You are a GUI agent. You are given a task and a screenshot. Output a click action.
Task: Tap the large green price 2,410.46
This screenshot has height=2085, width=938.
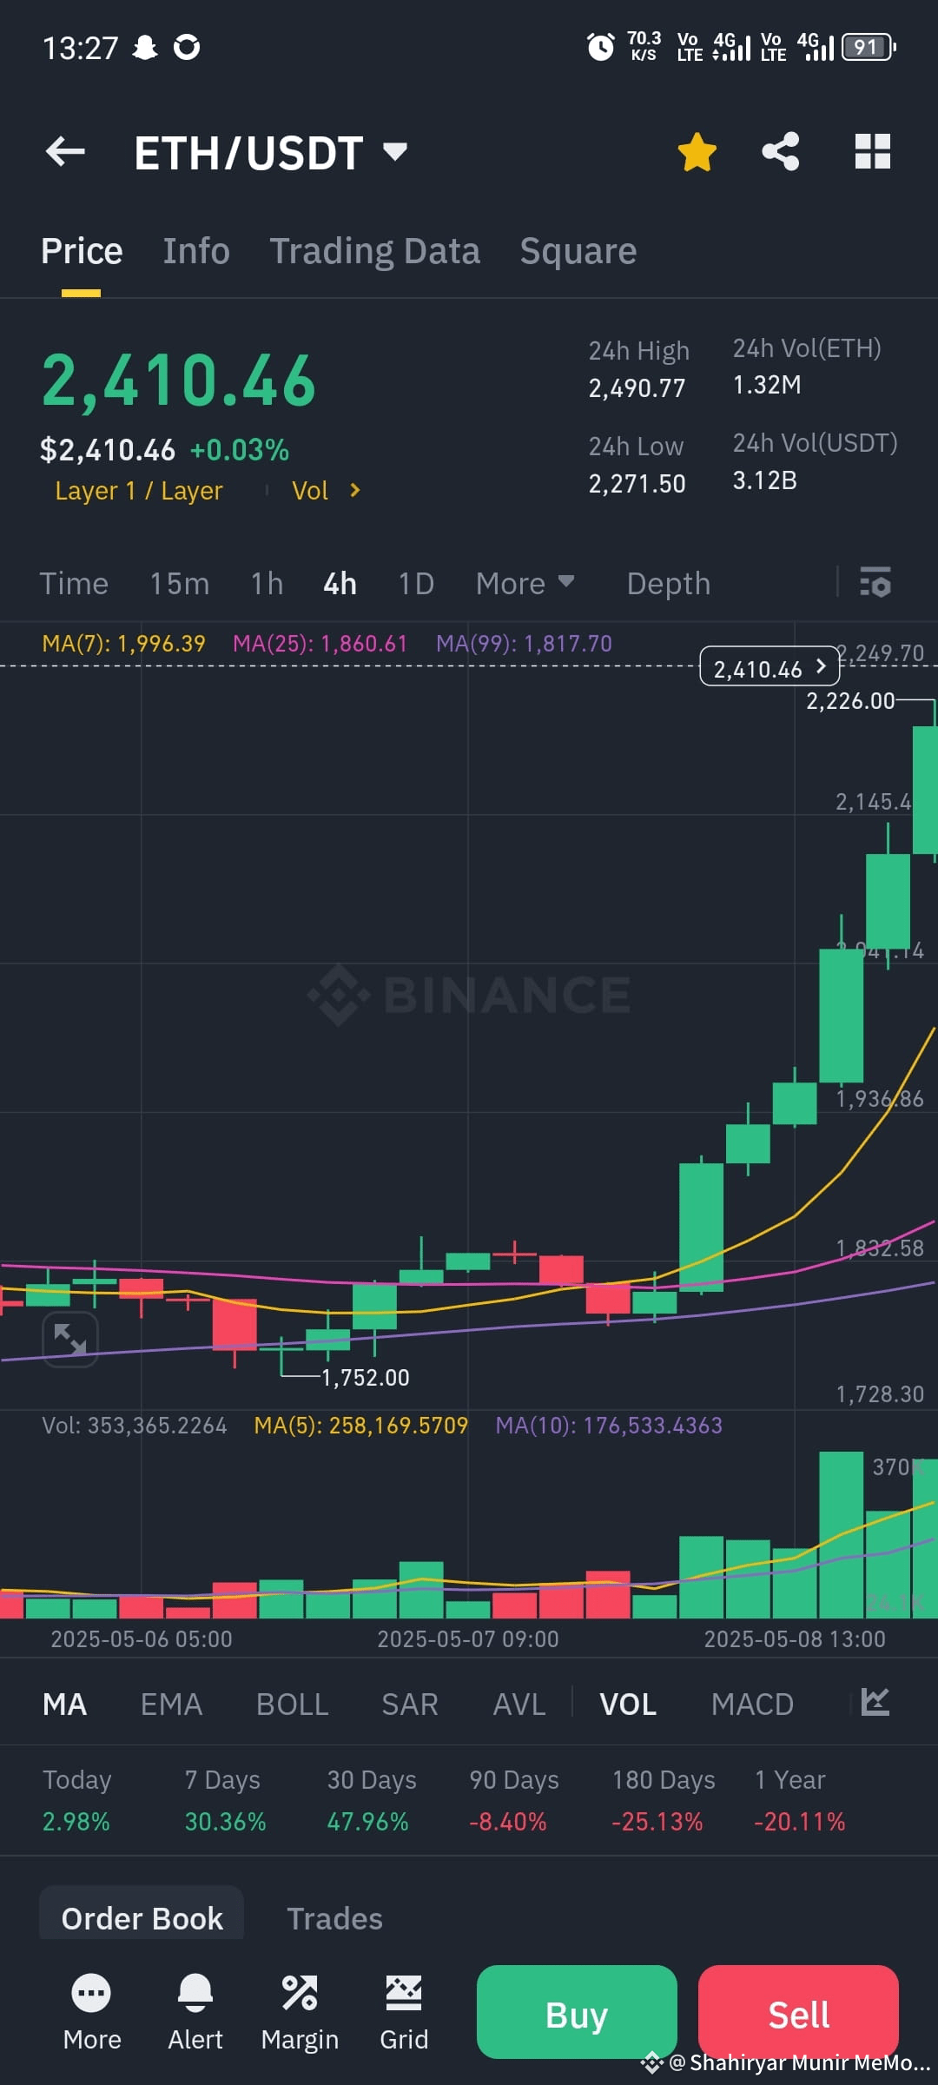[x=179, y=381]
